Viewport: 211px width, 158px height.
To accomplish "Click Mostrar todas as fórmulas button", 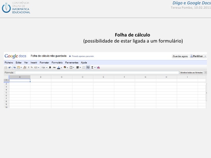I will (x=191, y=73).
